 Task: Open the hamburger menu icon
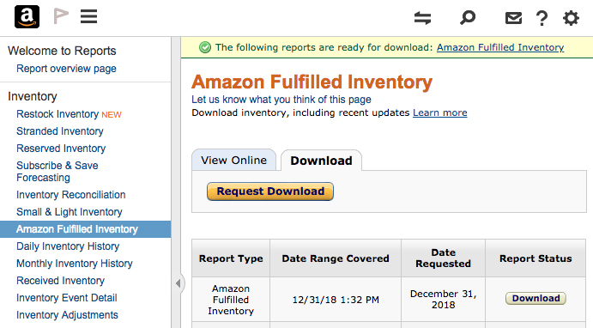pyautogui.click(x=89, y=16)
